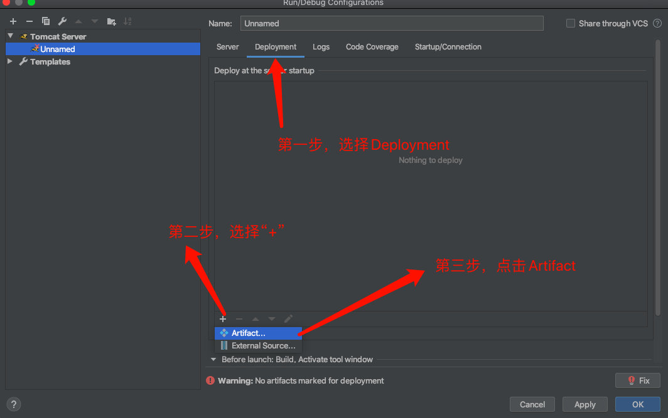
Task: Open help for Share through VCS
Action: point(657,23)
